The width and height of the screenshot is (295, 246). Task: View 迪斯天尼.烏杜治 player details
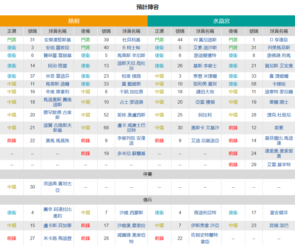(131, 66)
